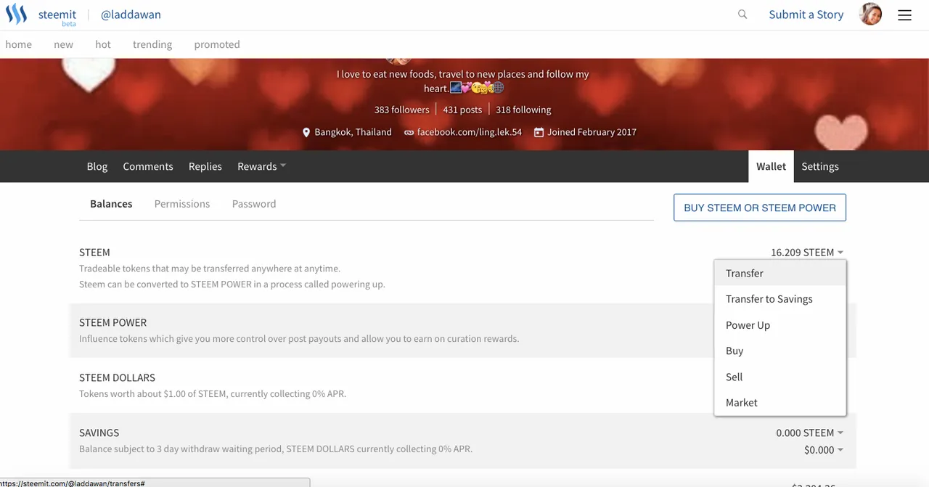Screen dimensions: 929x487
Task: Go to the home feed
Action: tap(18, 44)
